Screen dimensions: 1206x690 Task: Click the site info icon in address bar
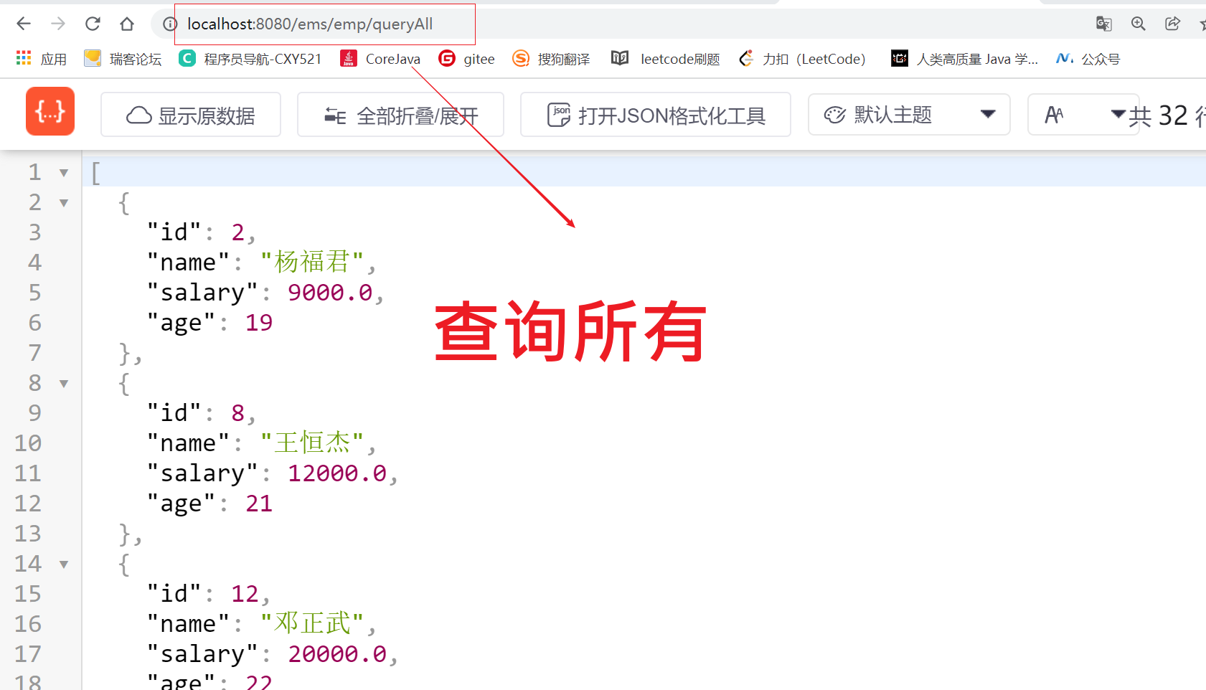coord(170,24)
